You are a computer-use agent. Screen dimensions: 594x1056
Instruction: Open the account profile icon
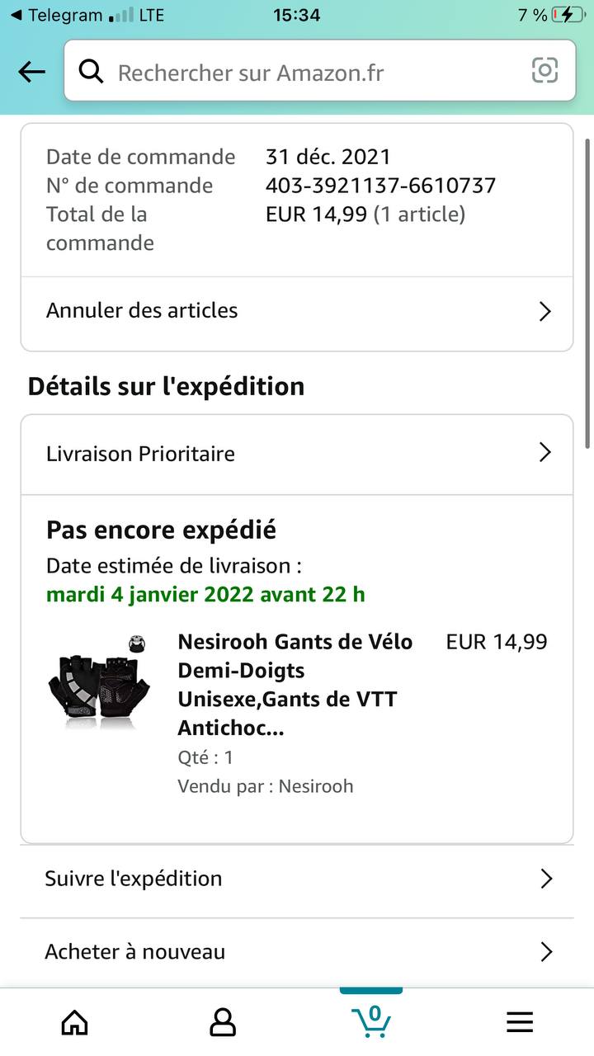tap(223, 1022)
